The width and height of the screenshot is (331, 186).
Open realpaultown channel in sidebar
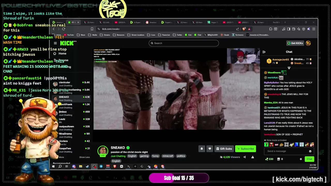point(71,128)
